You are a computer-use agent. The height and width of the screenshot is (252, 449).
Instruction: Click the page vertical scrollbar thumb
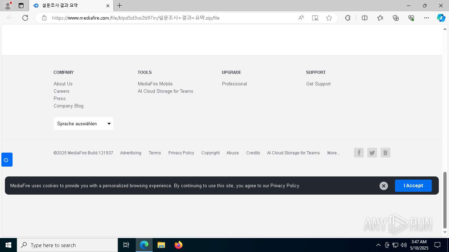pyautogui.click(x=445, y=199)
